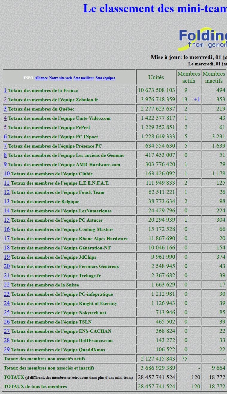Image resolution: width=227 pixels, height=394 pixels.
Task: Select rank 3 link for Québec members
Action: click(x=5, y=109)
